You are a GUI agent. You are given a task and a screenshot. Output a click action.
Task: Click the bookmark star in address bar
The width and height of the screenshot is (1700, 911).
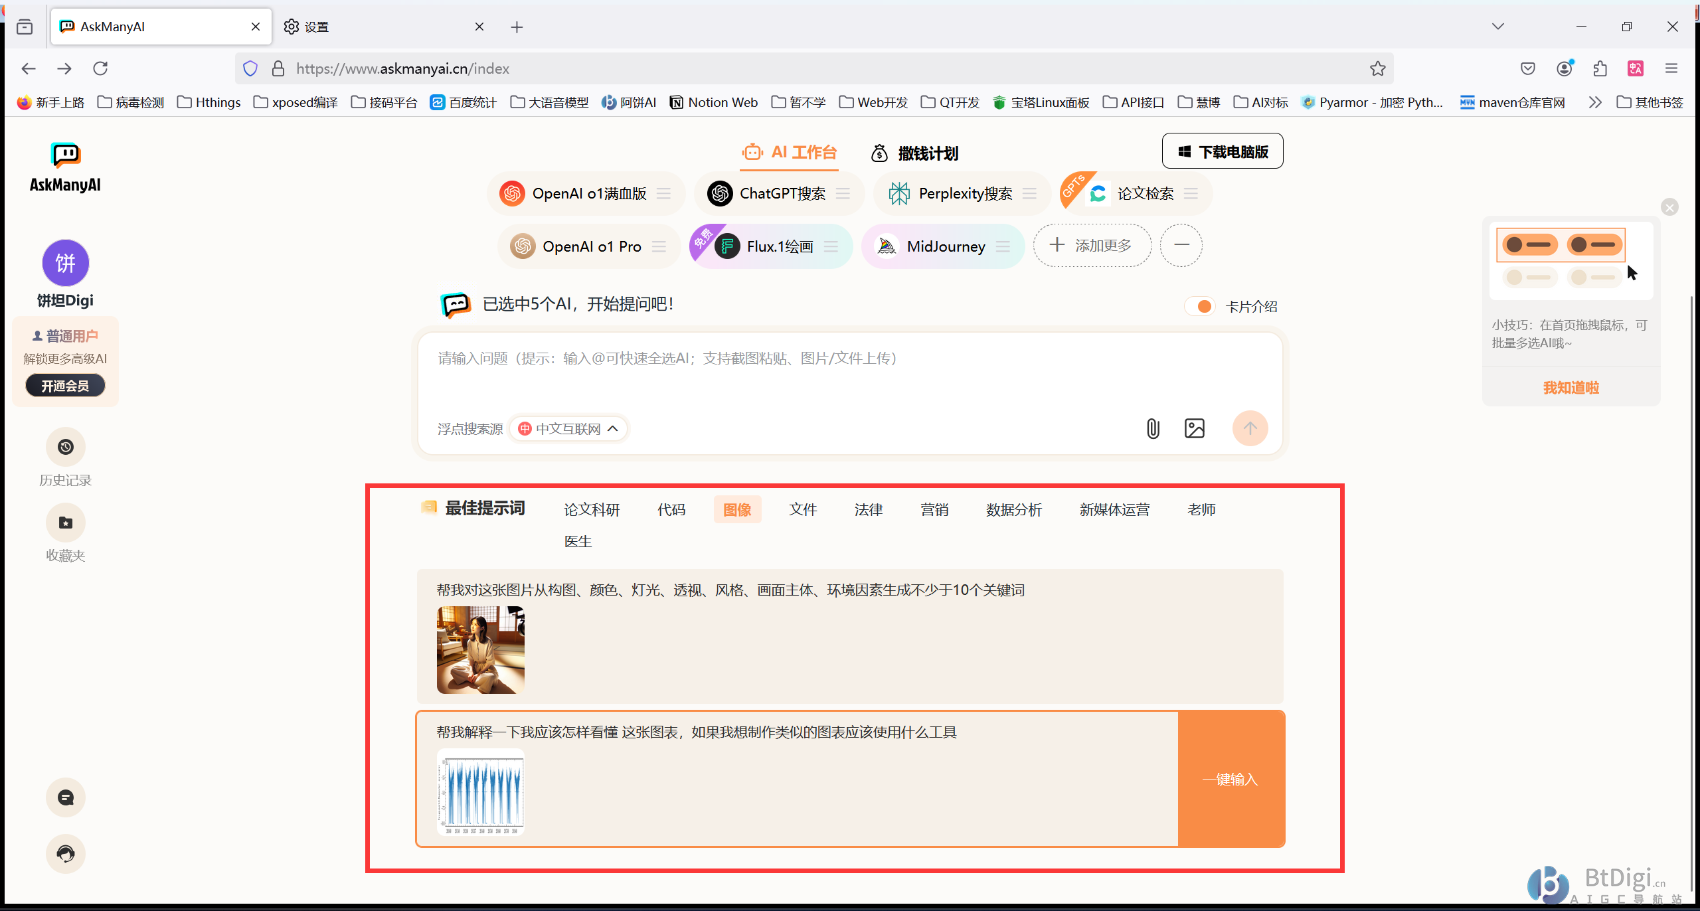(1377, 68)
